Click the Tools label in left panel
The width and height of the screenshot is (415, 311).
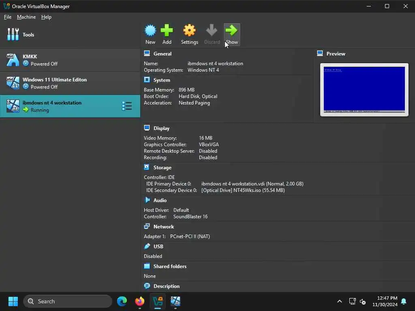pos(28,35)
